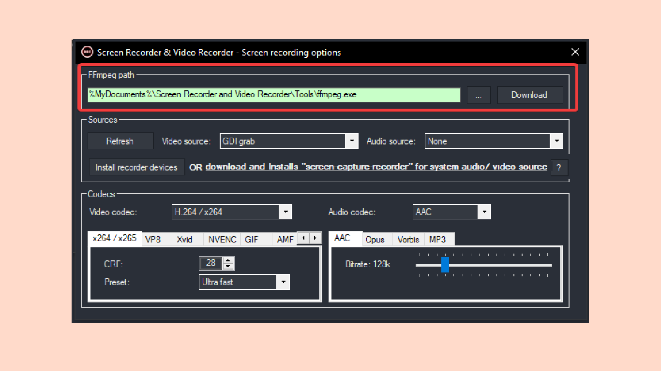
Task: Click the Bitrate slider handle
Action: (x=445, y=265)
